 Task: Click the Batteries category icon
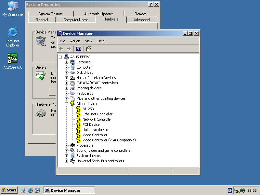click(72, 62)
